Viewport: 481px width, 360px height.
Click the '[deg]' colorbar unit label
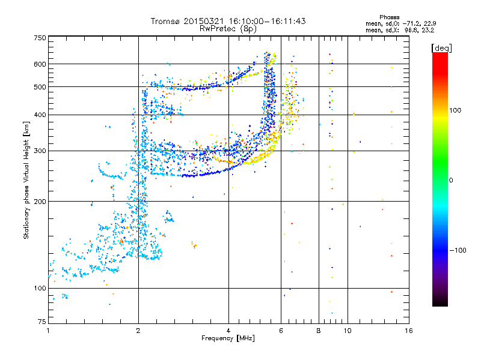point(441,49)
